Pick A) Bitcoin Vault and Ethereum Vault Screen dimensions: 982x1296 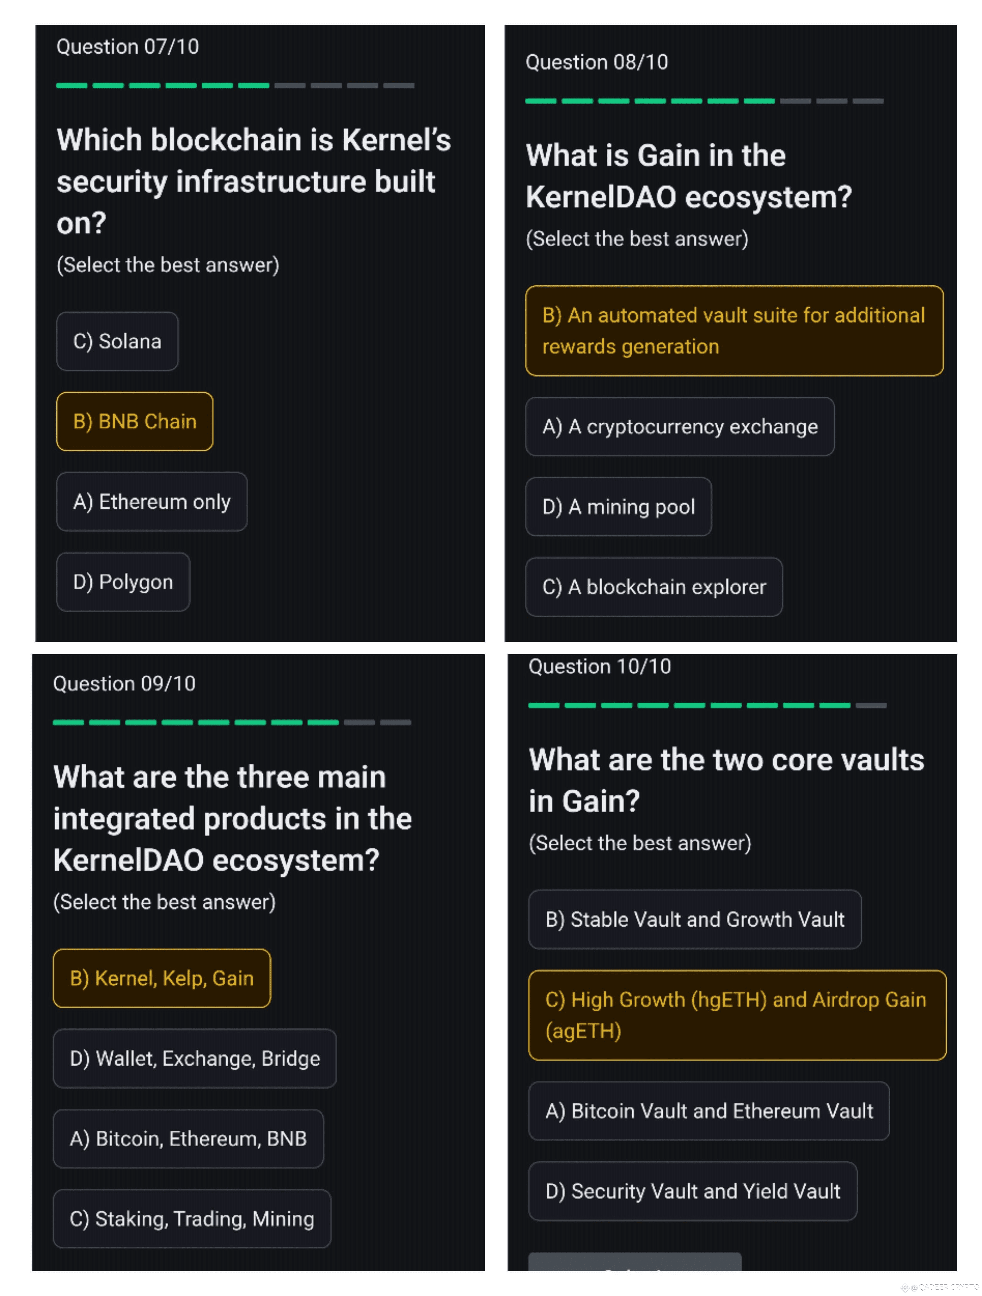709,1111
